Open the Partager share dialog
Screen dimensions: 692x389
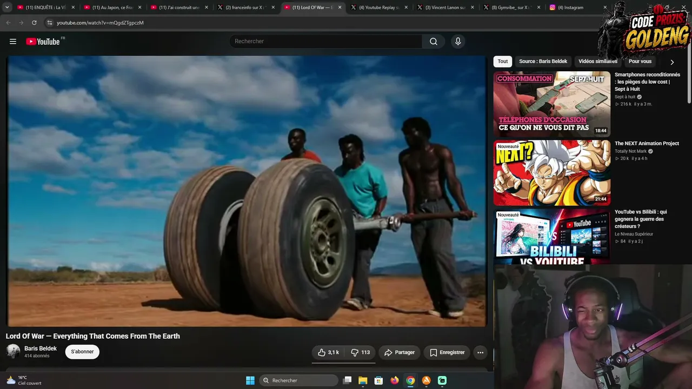pyautogui.click(x=400, y=352)
